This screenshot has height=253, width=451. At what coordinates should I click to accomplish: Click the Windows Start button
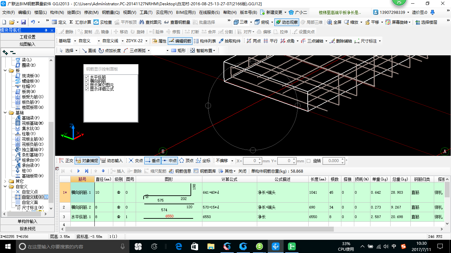coord(8,246)
